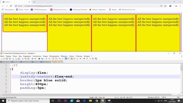Viewport: 183px width, 103px height.
Task: Open the Windows Driver Do... bookmark
Action: [x=127, y=9]
